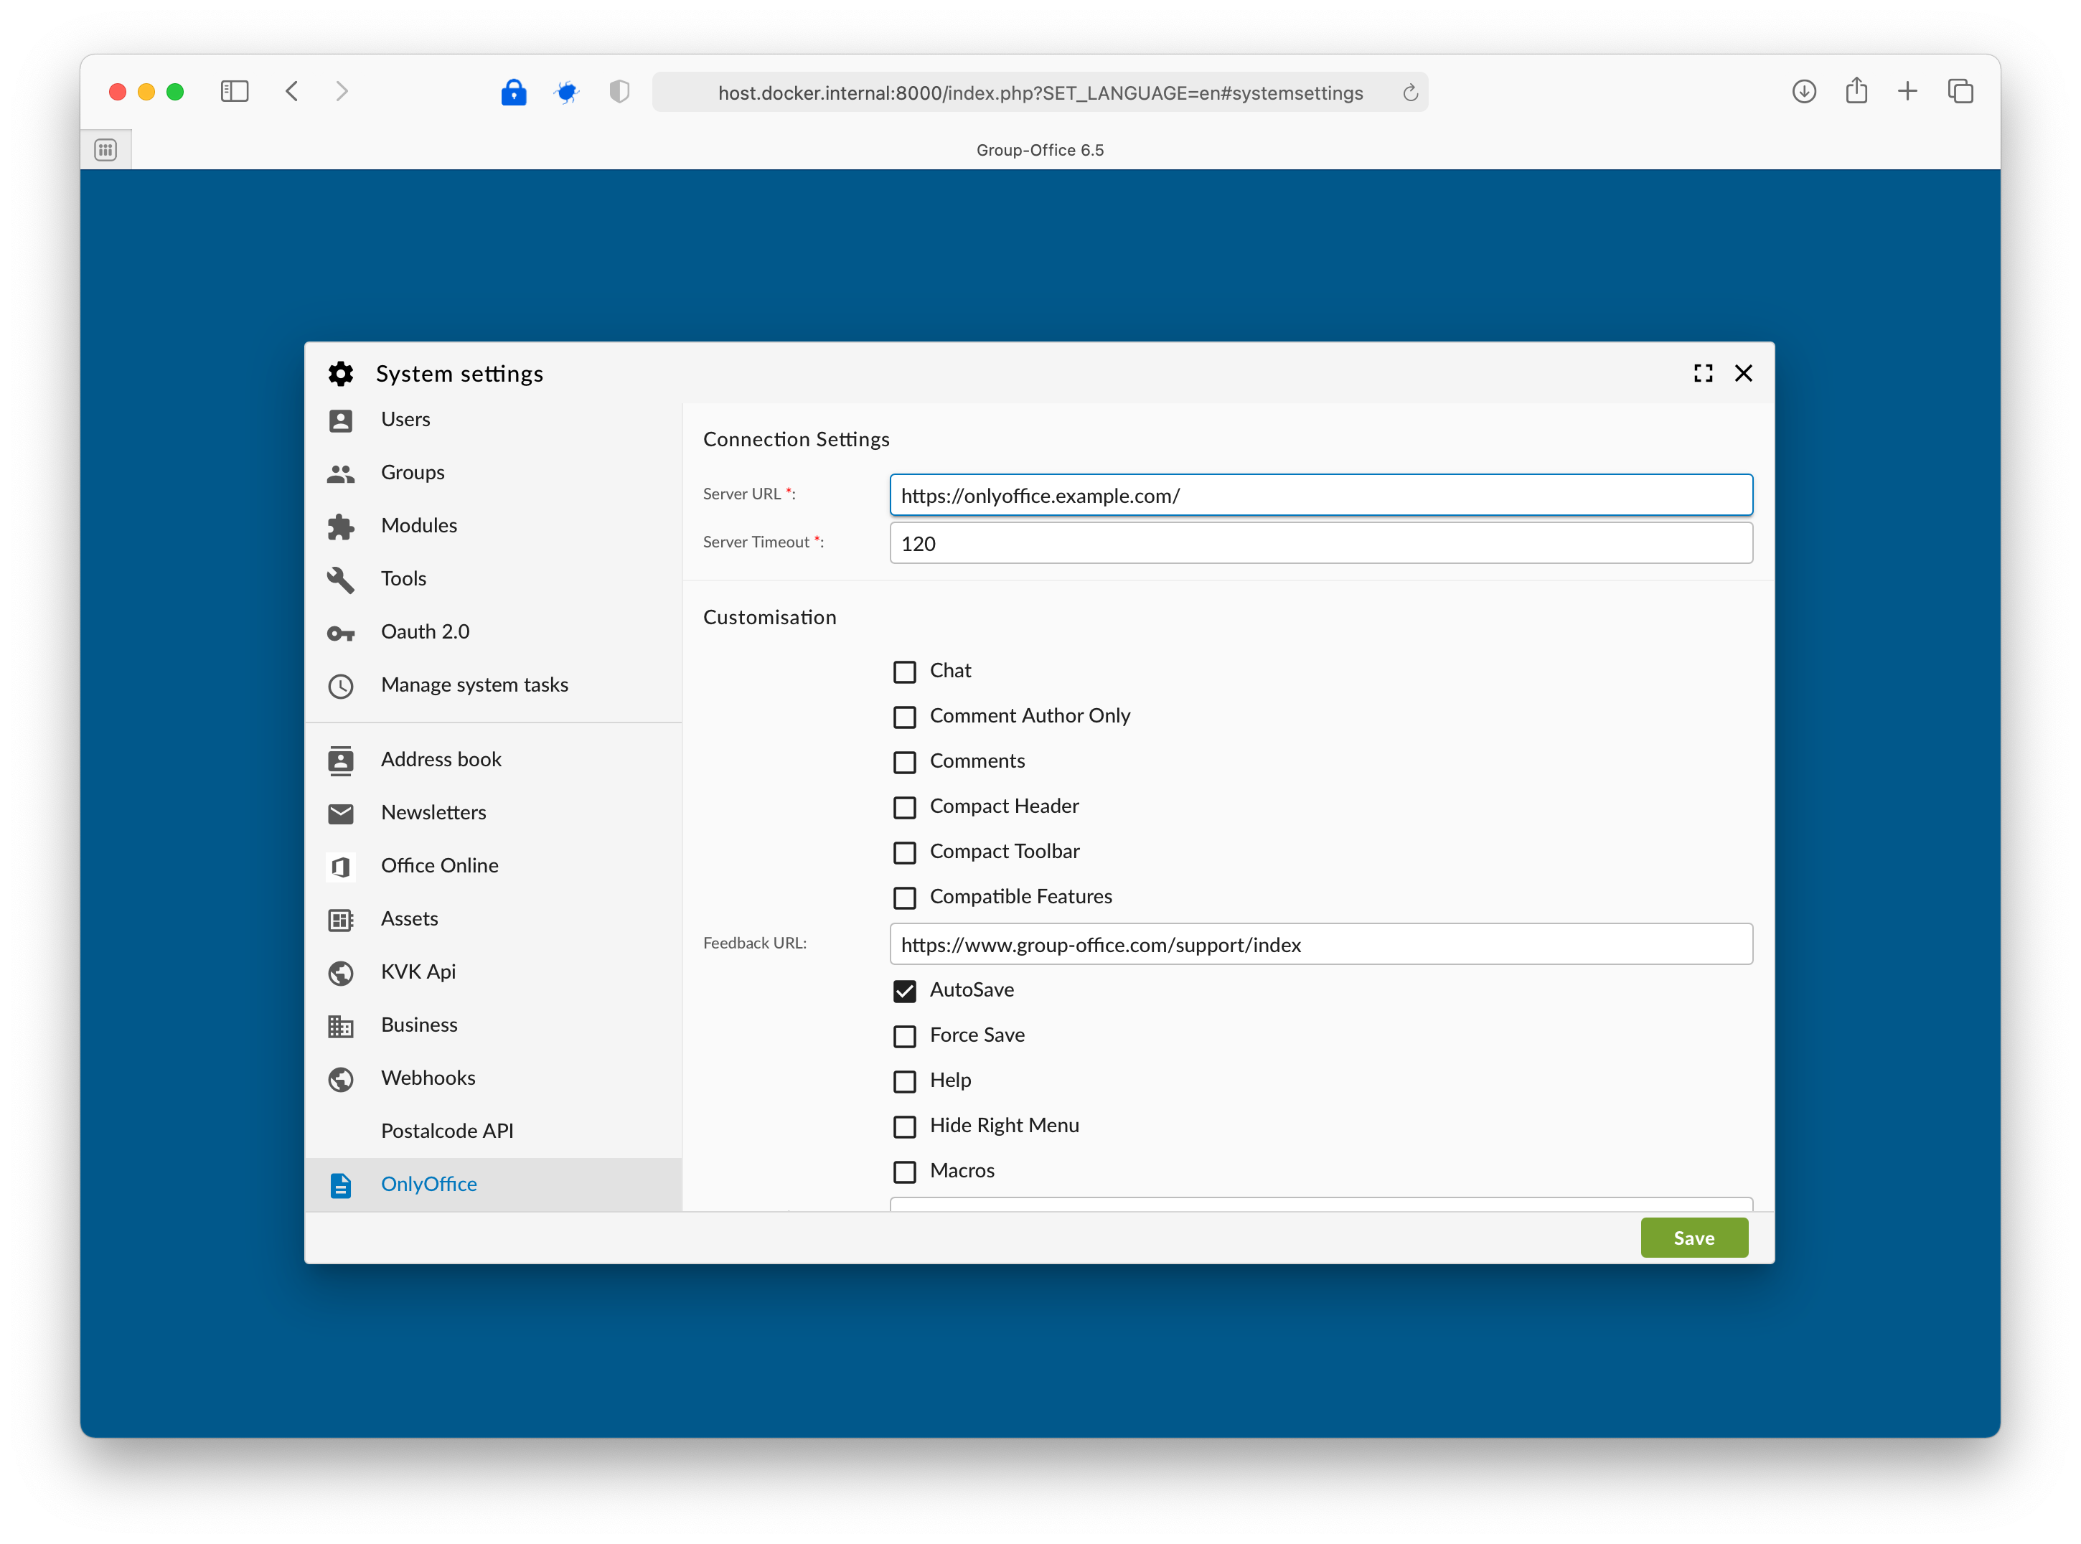Click into the Server URL field
Screen dimensions: 2081x1544
[1320, 495]
